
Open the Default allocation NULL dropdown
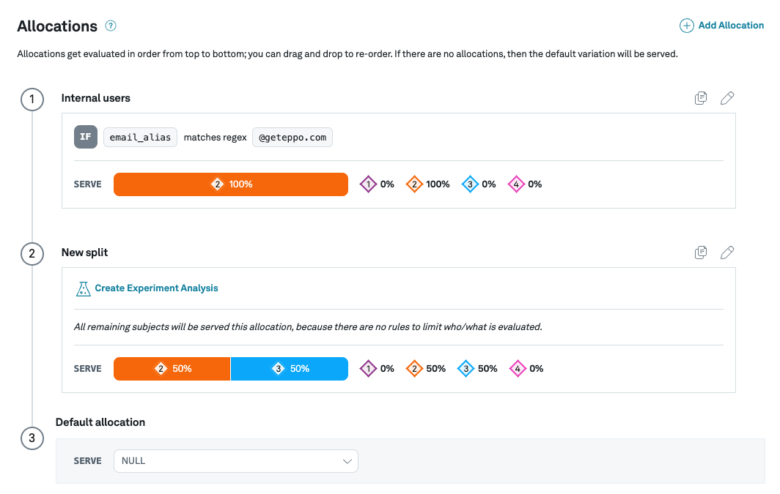pyautogui.click(x=236, y=461)
